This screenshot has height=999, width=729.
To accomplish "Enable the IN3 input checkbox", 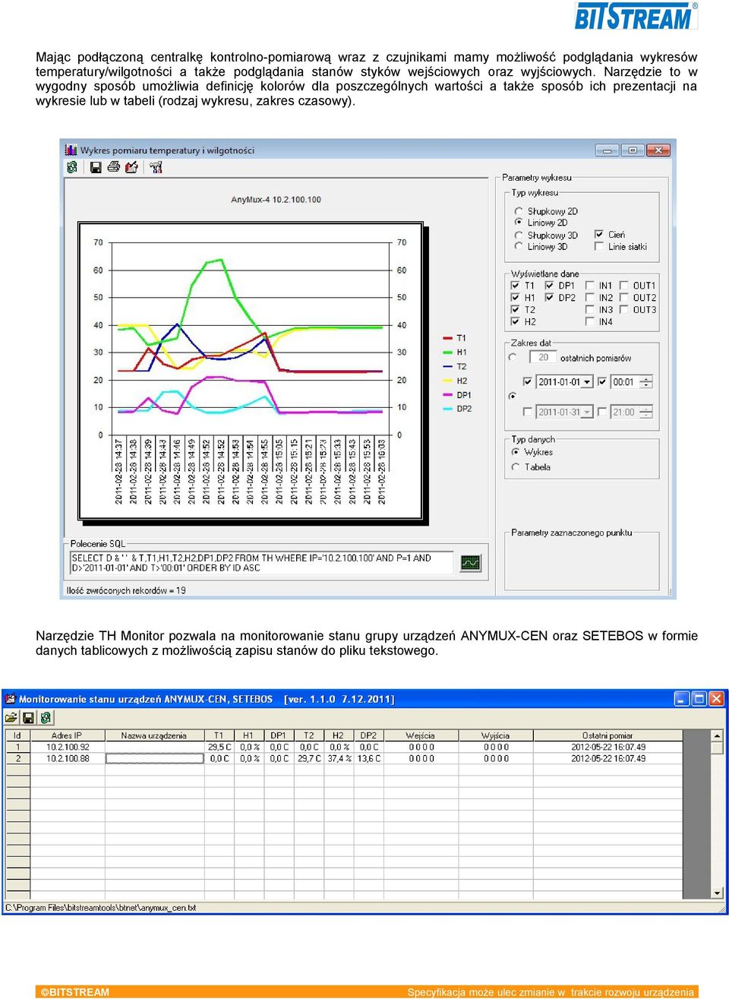I will [590, 310].
